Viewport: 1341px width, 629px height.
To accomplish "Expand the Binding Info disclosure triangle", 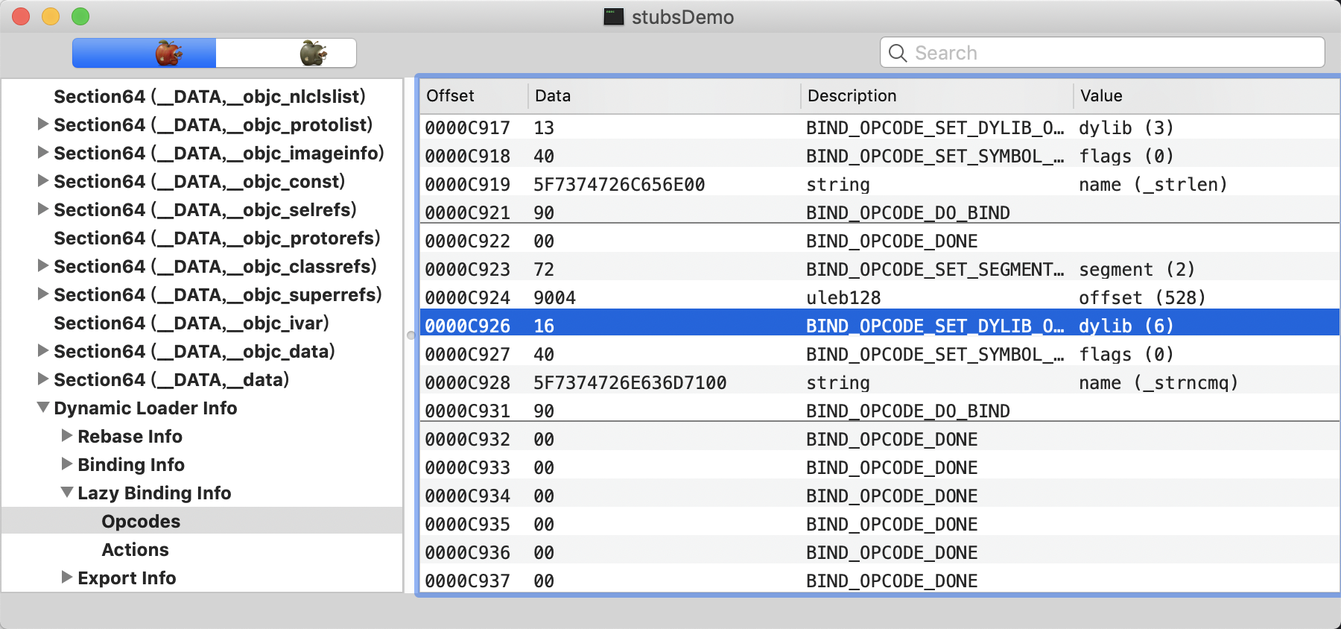I will point(67,464).
